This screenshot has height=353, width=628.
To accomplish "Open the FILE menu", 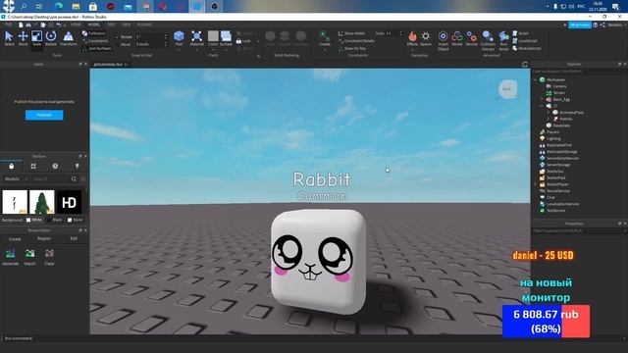I will coord(9,25).
